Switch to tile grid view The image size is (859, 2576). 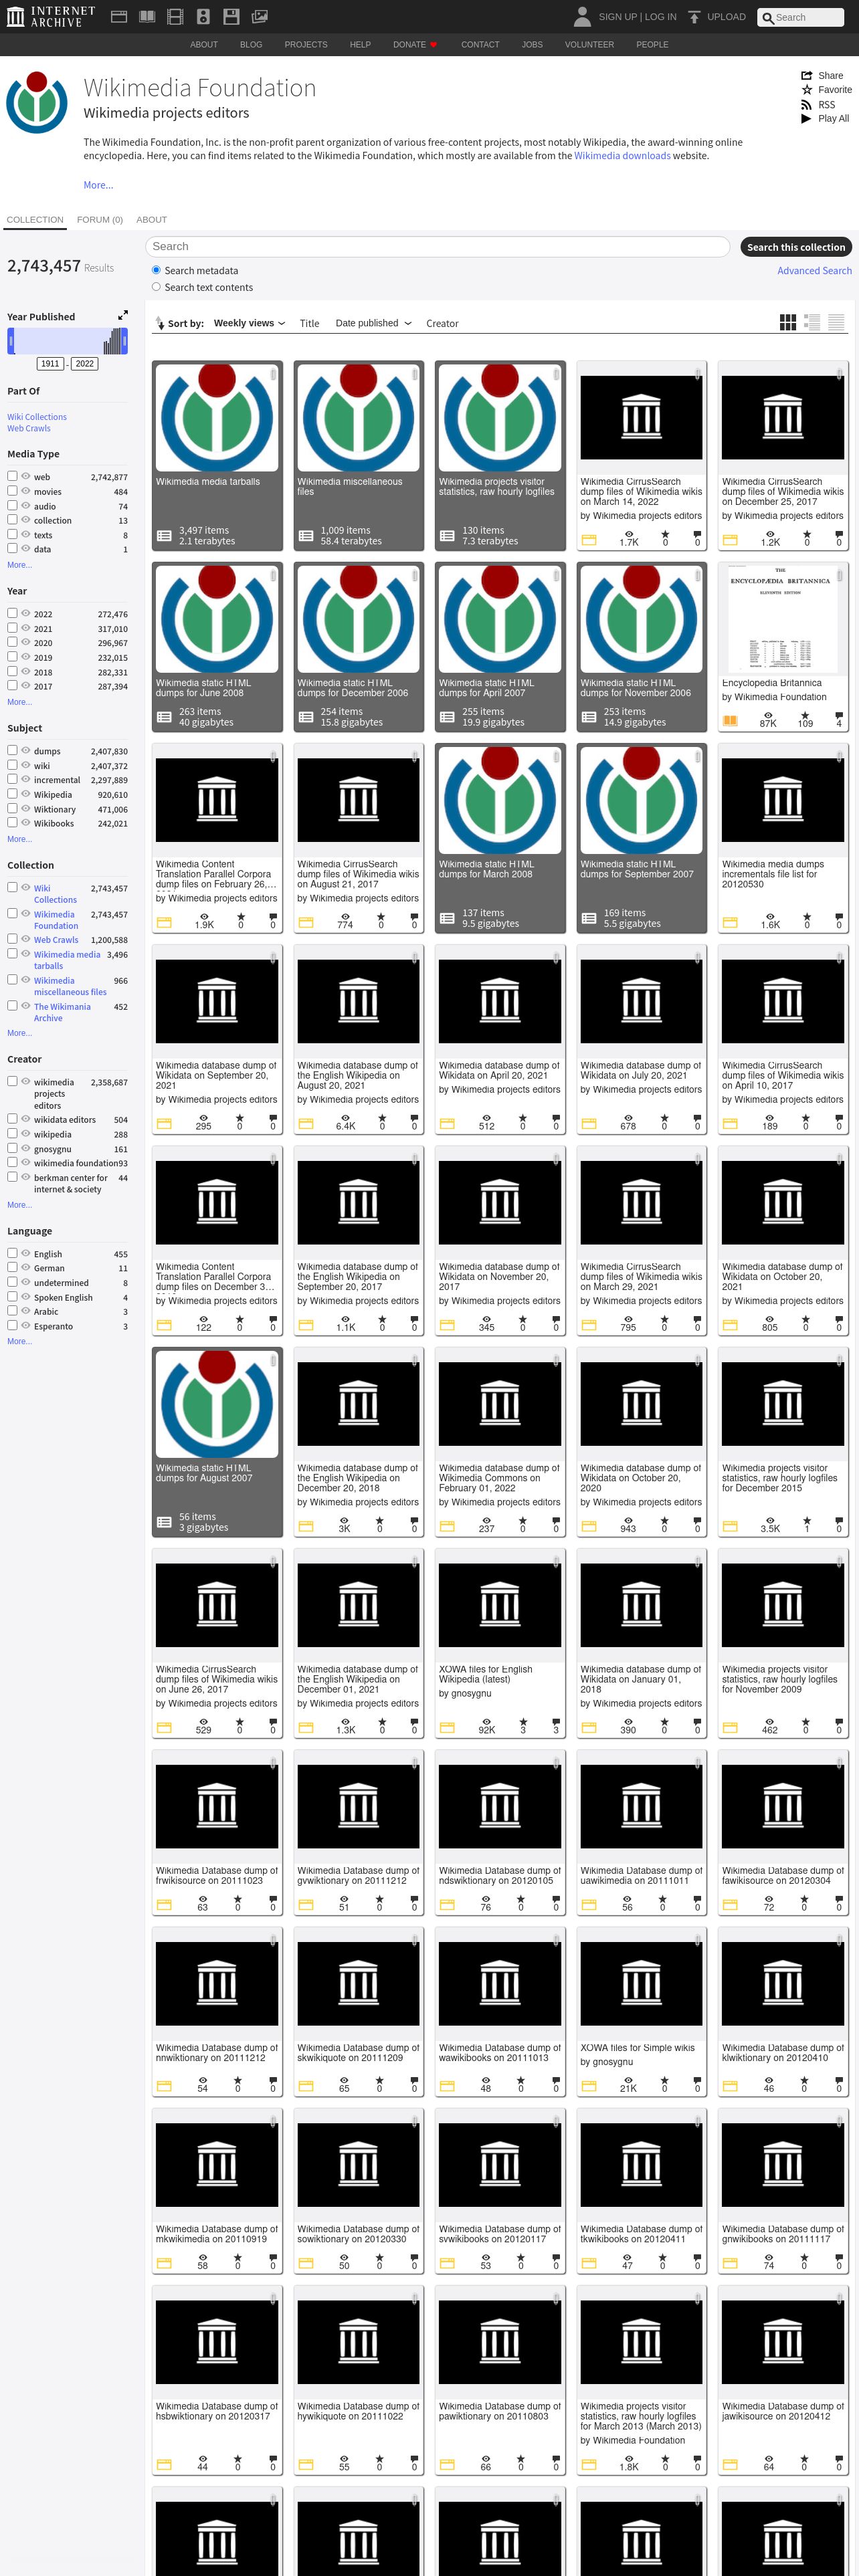point(788,322)
